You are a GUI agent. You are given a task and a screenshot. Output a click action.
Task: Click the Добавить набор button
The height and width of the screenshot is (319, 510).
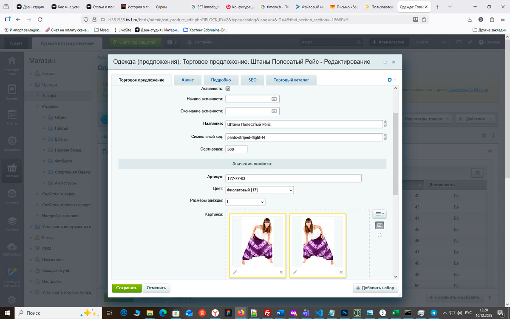(x=375, y=288)
